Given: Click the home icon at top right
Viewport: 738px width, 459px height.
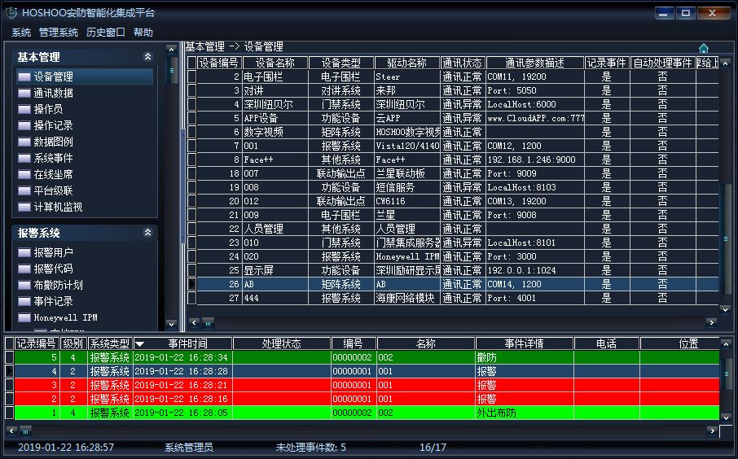Looking at the screenshot, I should pyautogui.click(x=704, y=48).
